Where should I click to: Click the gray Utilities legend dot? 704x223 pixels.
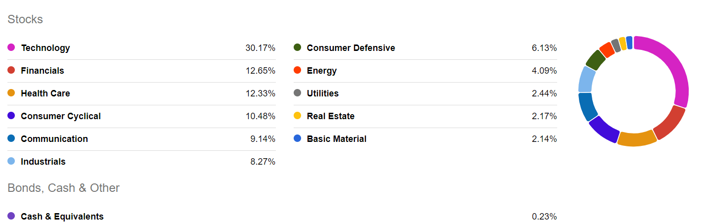point(297,93)
